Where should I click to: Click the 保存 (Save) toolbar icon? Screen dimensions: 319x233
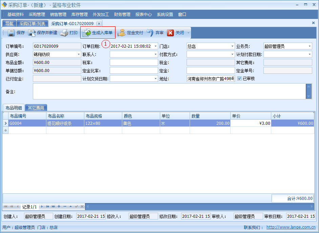pyautogui.click(x=11, y=33)
